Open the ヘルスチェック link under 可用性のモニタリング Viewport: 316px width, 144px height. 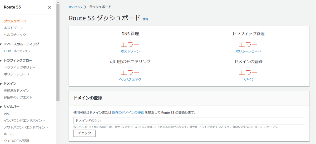[130, 79]
